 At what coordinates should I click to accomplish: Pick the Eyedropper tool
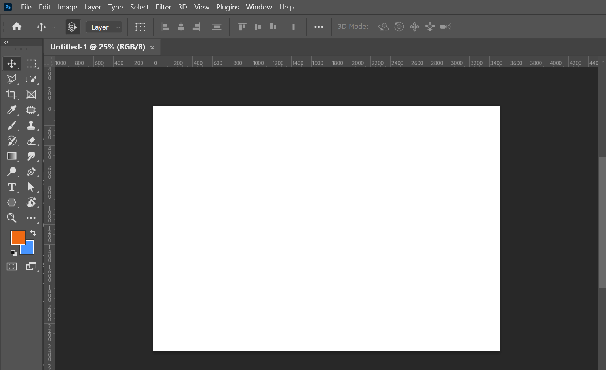click(11, 110)
